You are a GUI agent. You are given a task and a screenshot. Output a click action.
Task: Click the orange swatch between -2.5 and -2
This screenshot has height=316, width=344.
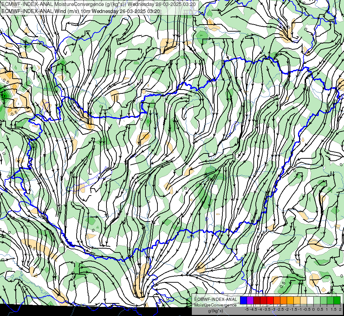click(284, 301)
